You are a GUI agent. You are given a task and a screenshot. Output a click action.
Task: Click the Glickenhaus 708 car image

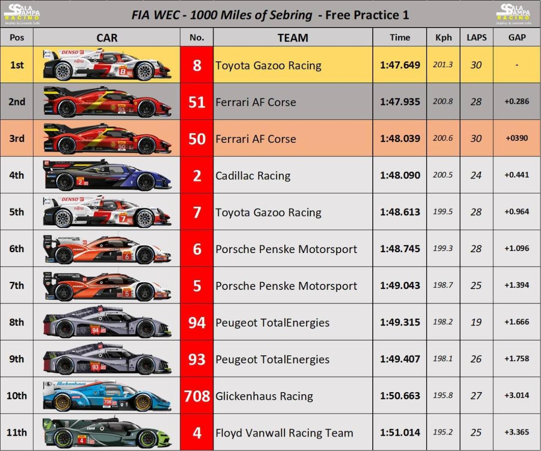click(107, 396)
